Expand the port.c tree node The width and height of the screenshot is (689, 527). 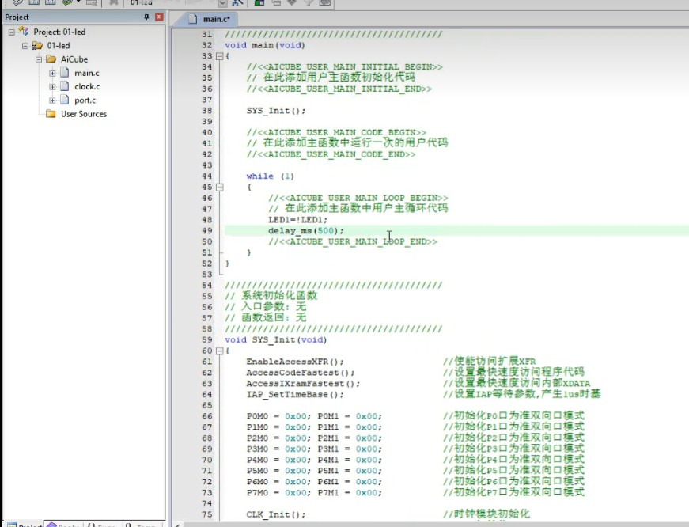point(52,100)
